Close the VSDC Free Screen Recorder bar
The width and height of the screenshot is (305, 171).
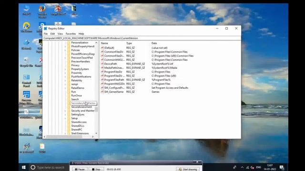(x=197, y=162)
